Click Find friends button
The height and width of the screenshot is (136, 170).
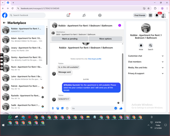tap(140, 15)
